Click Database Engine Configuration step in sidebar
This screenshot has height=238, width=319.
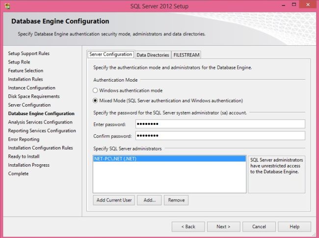41,114
